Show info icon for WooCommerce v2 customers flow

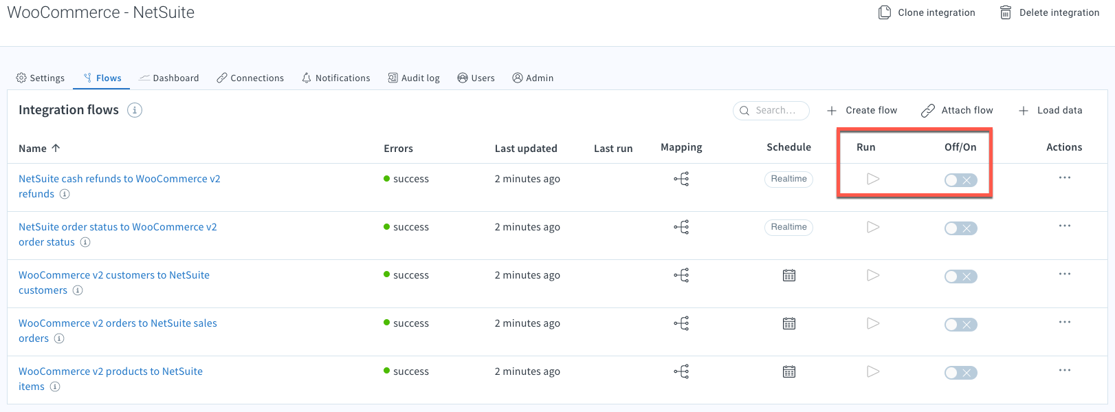78,290
